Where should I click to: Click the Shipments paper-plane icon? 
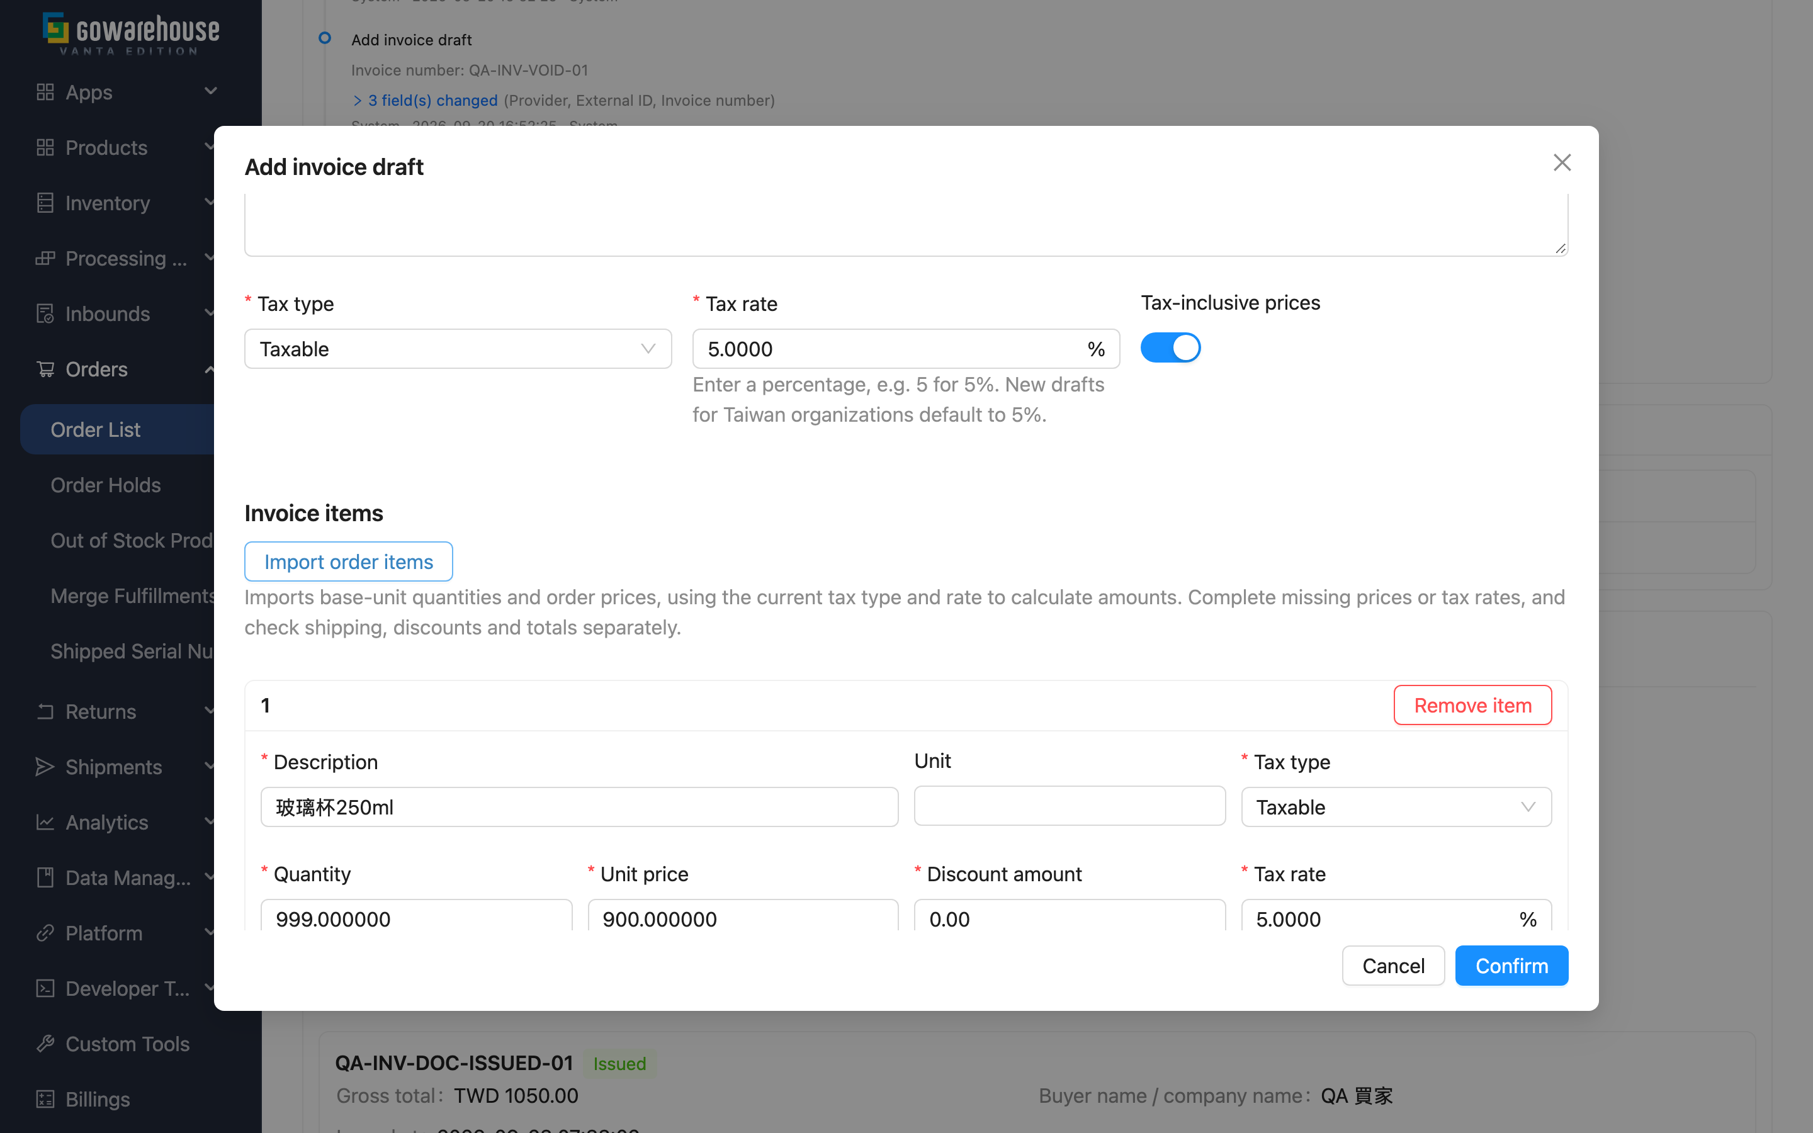tap(45, 767)
